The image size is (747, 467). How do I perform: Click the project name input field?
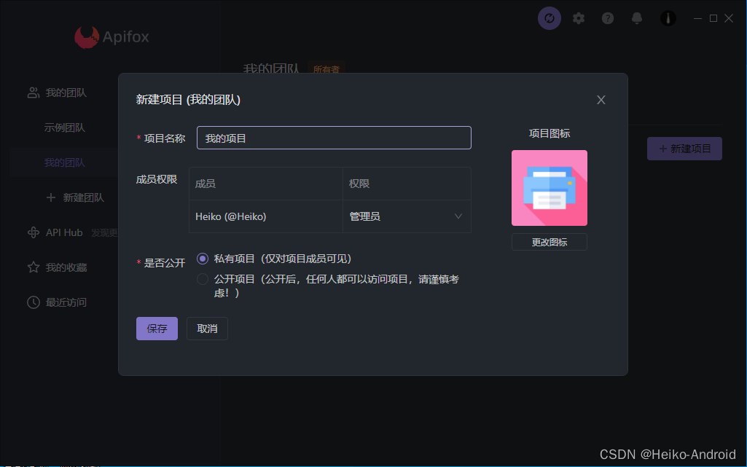(x=334, y=138)
